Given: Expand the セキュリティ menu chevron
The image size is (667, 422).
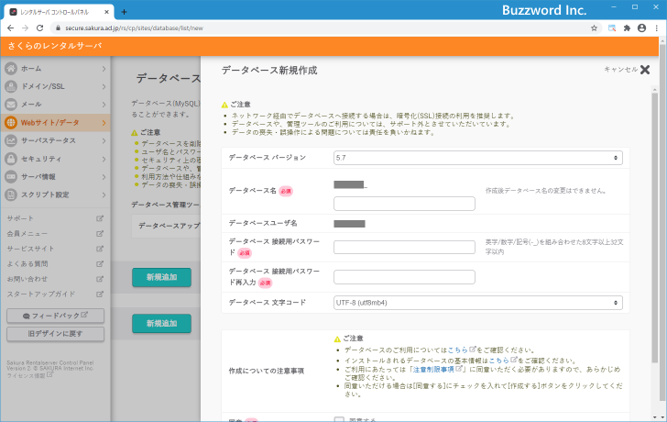Looking at the screenshot, I should pos(104,159).
